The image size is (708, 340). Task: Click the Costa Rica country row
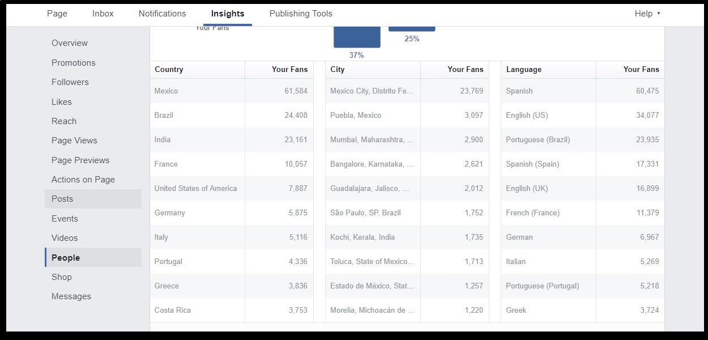tap(232, 310)
